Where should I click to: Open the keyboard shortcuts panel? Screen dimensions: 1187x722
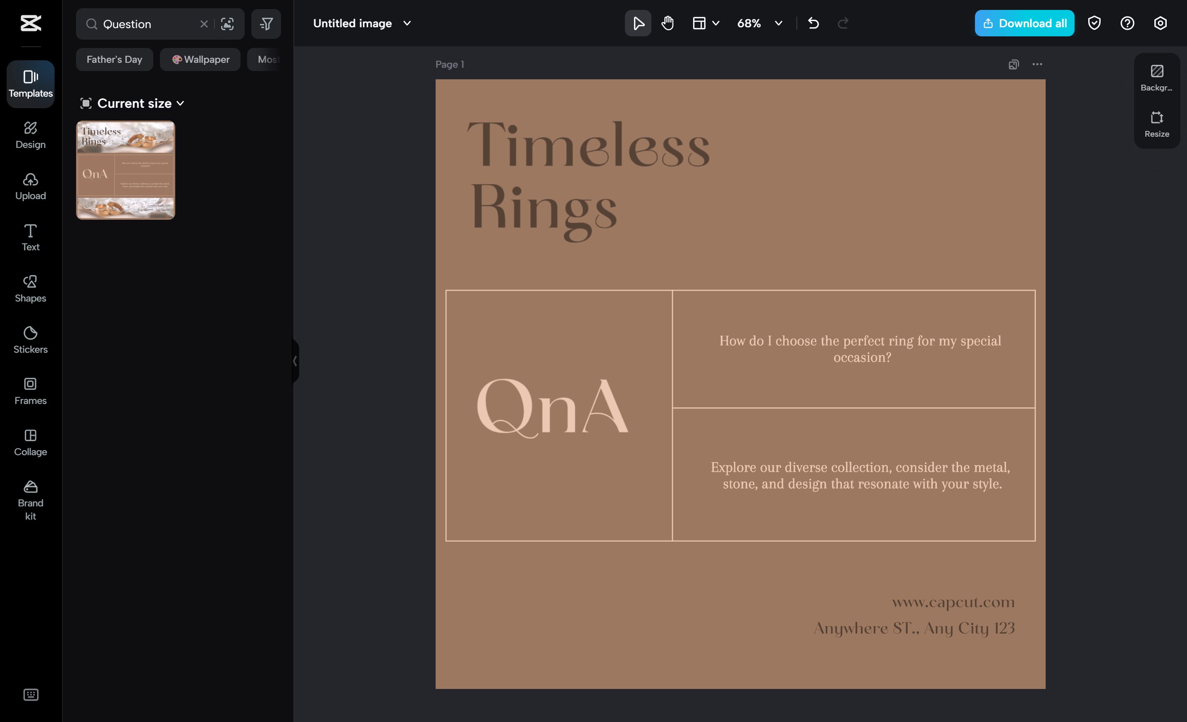(x=30, y=695)
